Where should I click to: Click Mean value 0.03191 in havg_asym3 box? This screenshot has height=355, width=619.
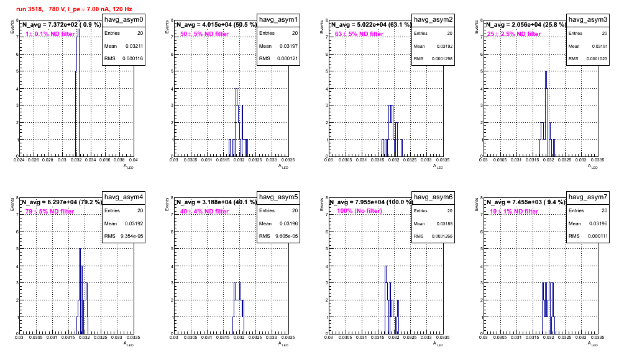tap(599, 46)
